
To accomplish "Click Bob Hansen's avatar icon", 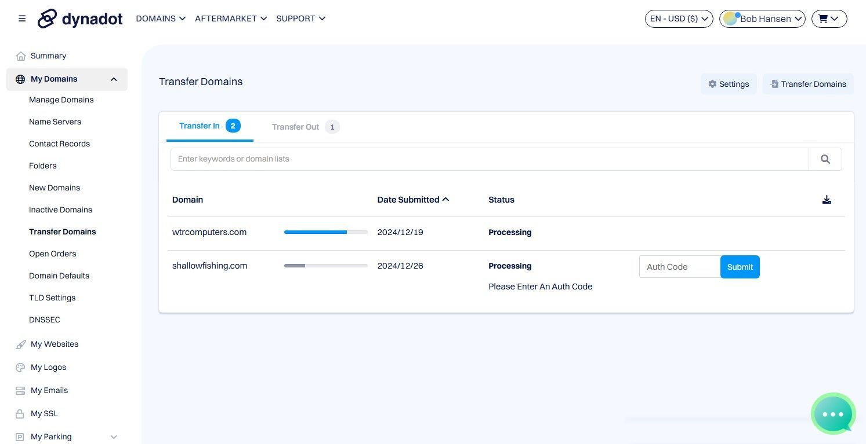I will pyautogui.click(x=731, y=19).
